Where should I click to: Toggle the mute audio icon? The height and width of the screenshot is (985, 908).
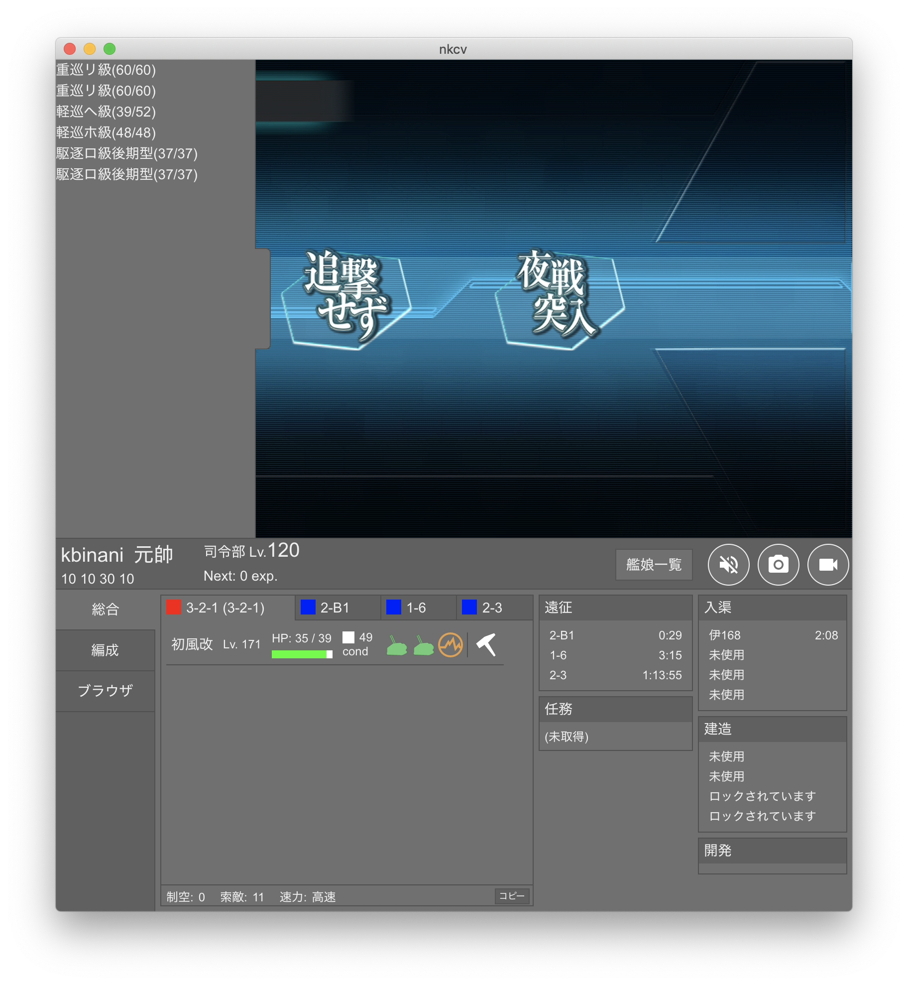point(728,564)
